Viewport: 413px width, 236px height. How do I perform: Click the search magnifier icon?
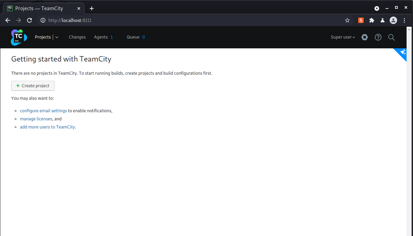tap(391, 37)
